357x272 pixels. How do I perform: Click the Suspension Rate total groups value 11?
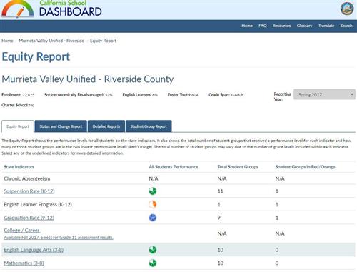[x=221, y=191]
